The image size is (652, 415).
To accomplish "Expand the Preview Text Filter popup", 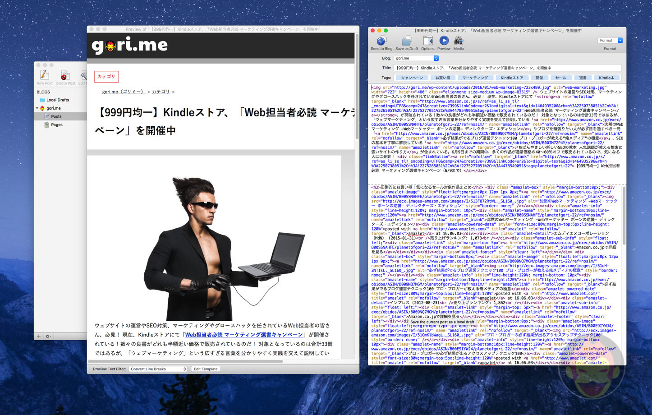I will 158,369.
